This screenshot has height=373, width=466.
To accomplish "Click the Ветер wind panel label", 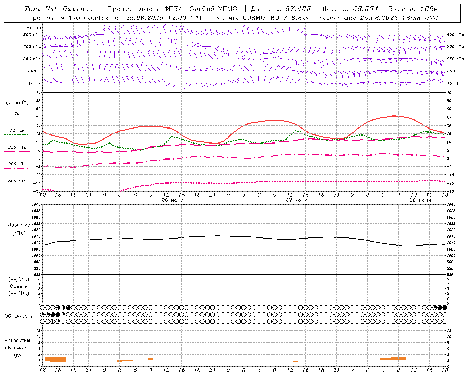I will point(34,28).
